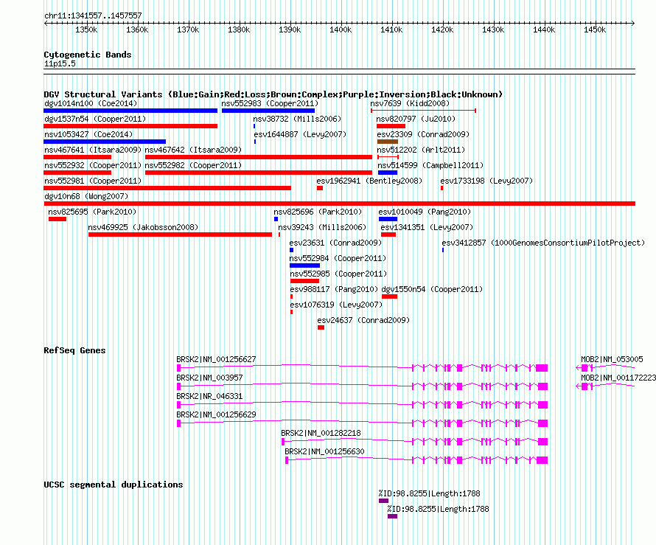This screenshot has height=545, width=656.
Task: Open transcript BRSK2|NM_001256630
Action: [324, 451]
